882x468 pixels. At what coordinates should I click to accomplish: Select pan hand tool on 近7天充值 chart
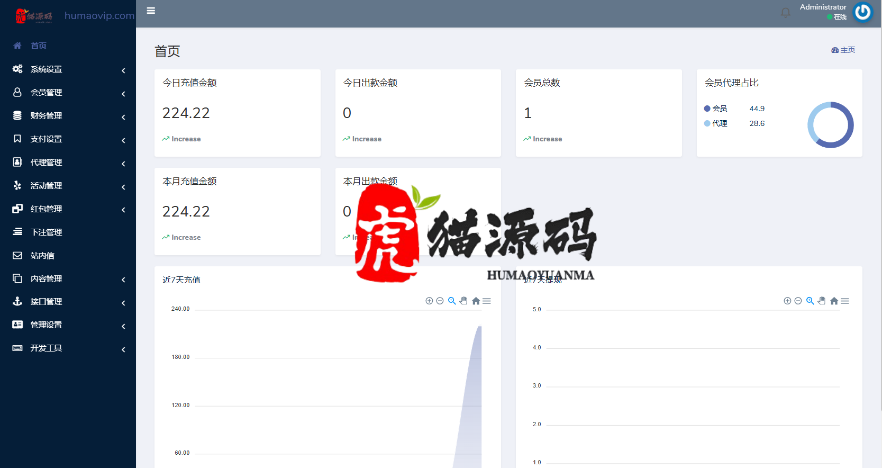pyautogui.click(x=463, y=301)
